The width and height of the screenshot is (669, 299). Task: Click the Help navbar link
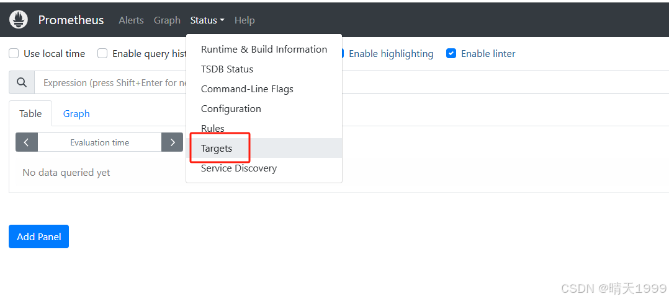pyautogui.click(x=245, y=20)
